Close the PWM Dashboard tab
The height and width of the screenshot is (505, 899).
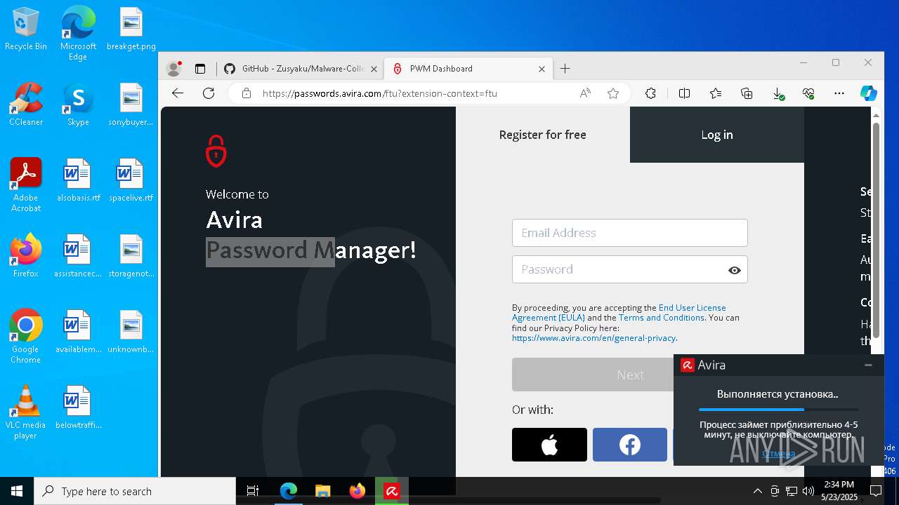pyautogui.click(x=542, y=69)
